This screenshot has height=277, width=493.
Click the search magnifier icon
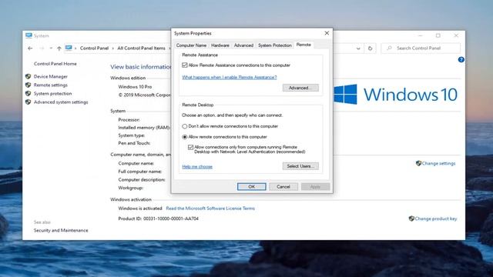click(x=389, y=48)
